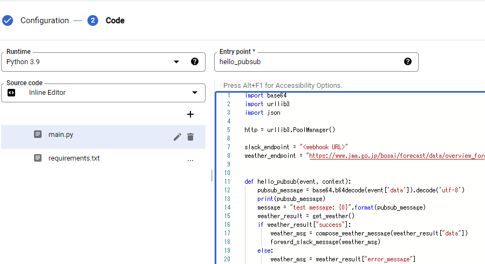Open the requirements.txt more options ellipsis

coord(190,160)
